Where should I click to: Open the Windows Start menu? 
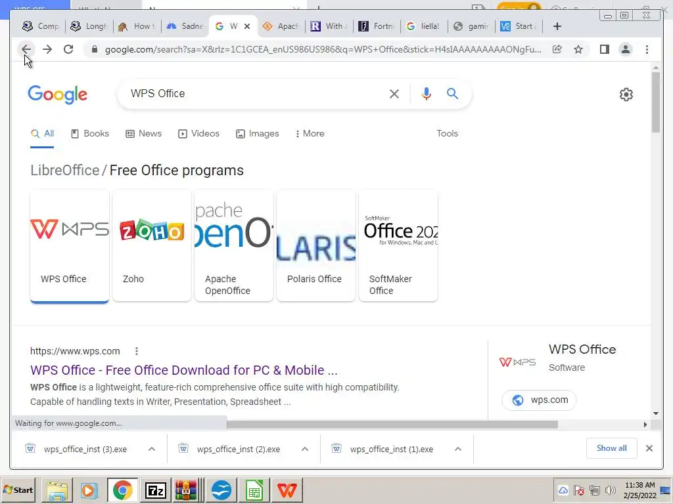point(18,490)
